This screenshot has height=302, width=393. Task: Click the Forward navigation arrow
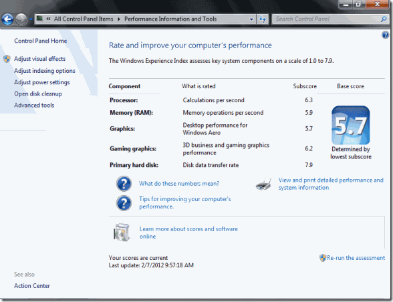coord(21,19)
